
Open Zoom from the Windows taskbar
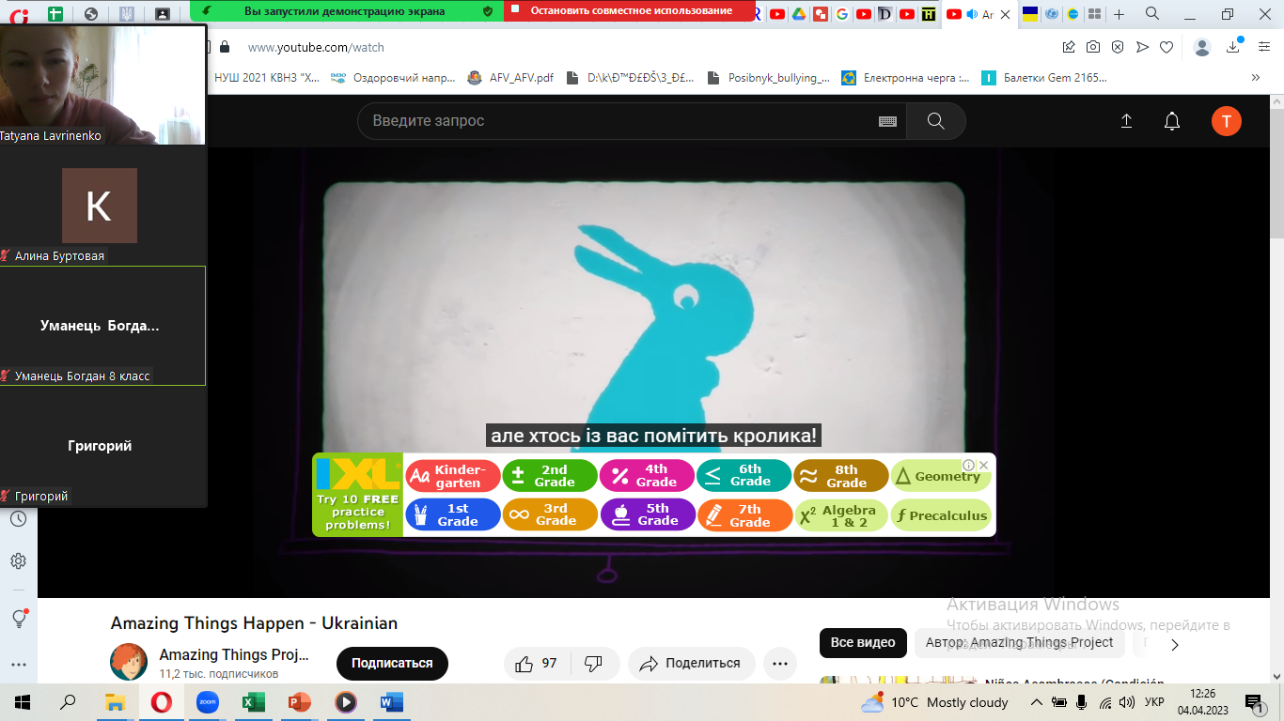tap(207, 702)
